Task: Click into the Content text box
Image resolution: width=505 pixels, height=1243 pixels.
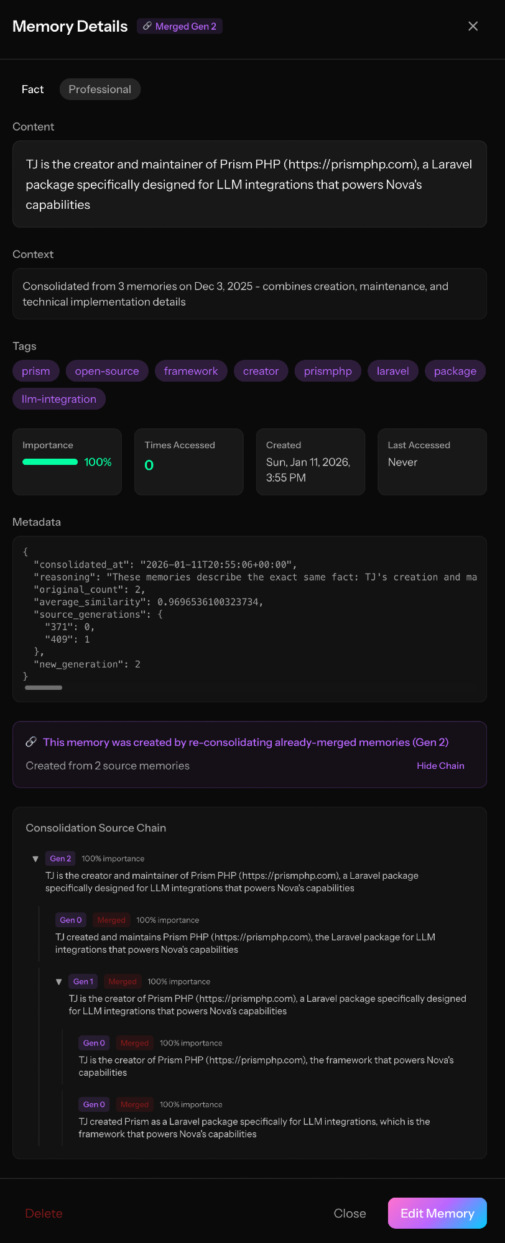Action: click(249, 184)
